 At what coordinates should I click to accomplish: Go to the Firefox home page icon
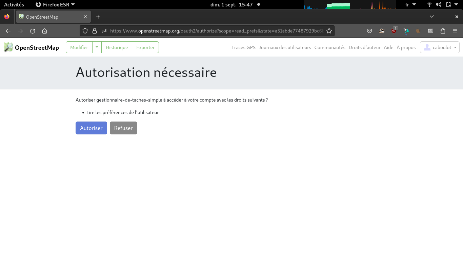[x=44, y=31]
